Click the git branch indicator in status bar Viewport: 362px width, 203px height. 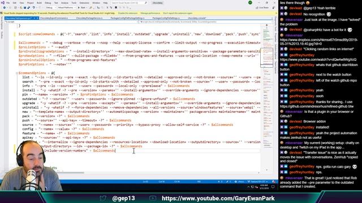[x=258, y=182]
